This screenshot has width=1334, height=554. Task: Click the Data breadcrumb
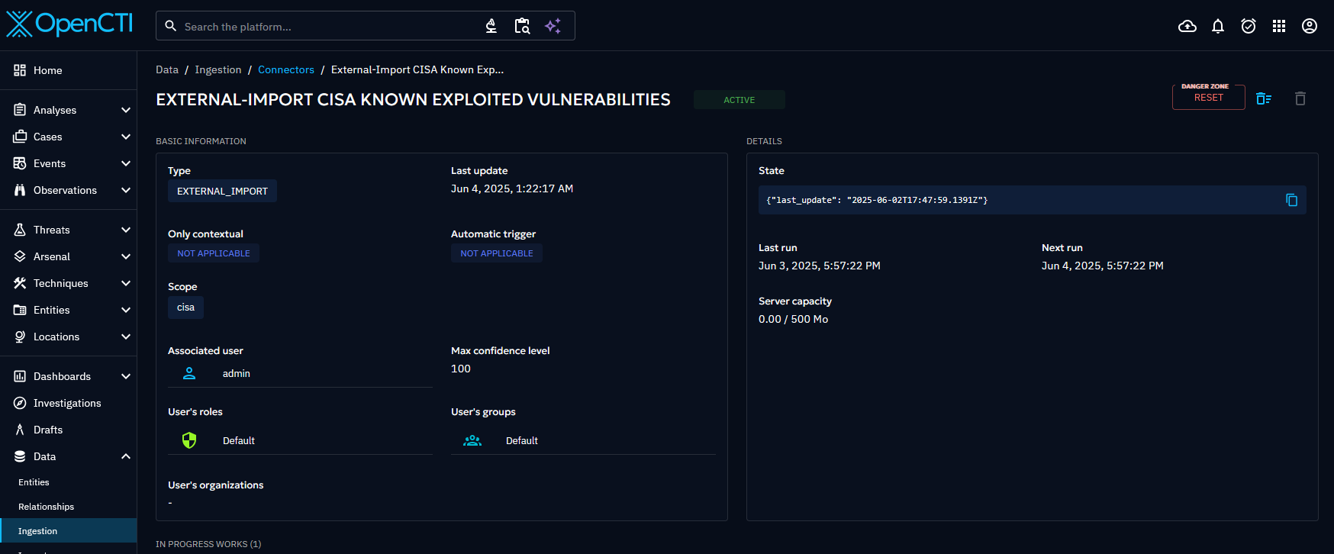click(167, 69)
